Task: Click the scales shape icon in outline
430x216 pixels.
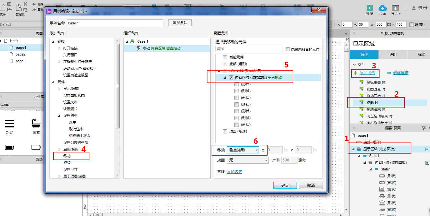Action: (382, 196)
